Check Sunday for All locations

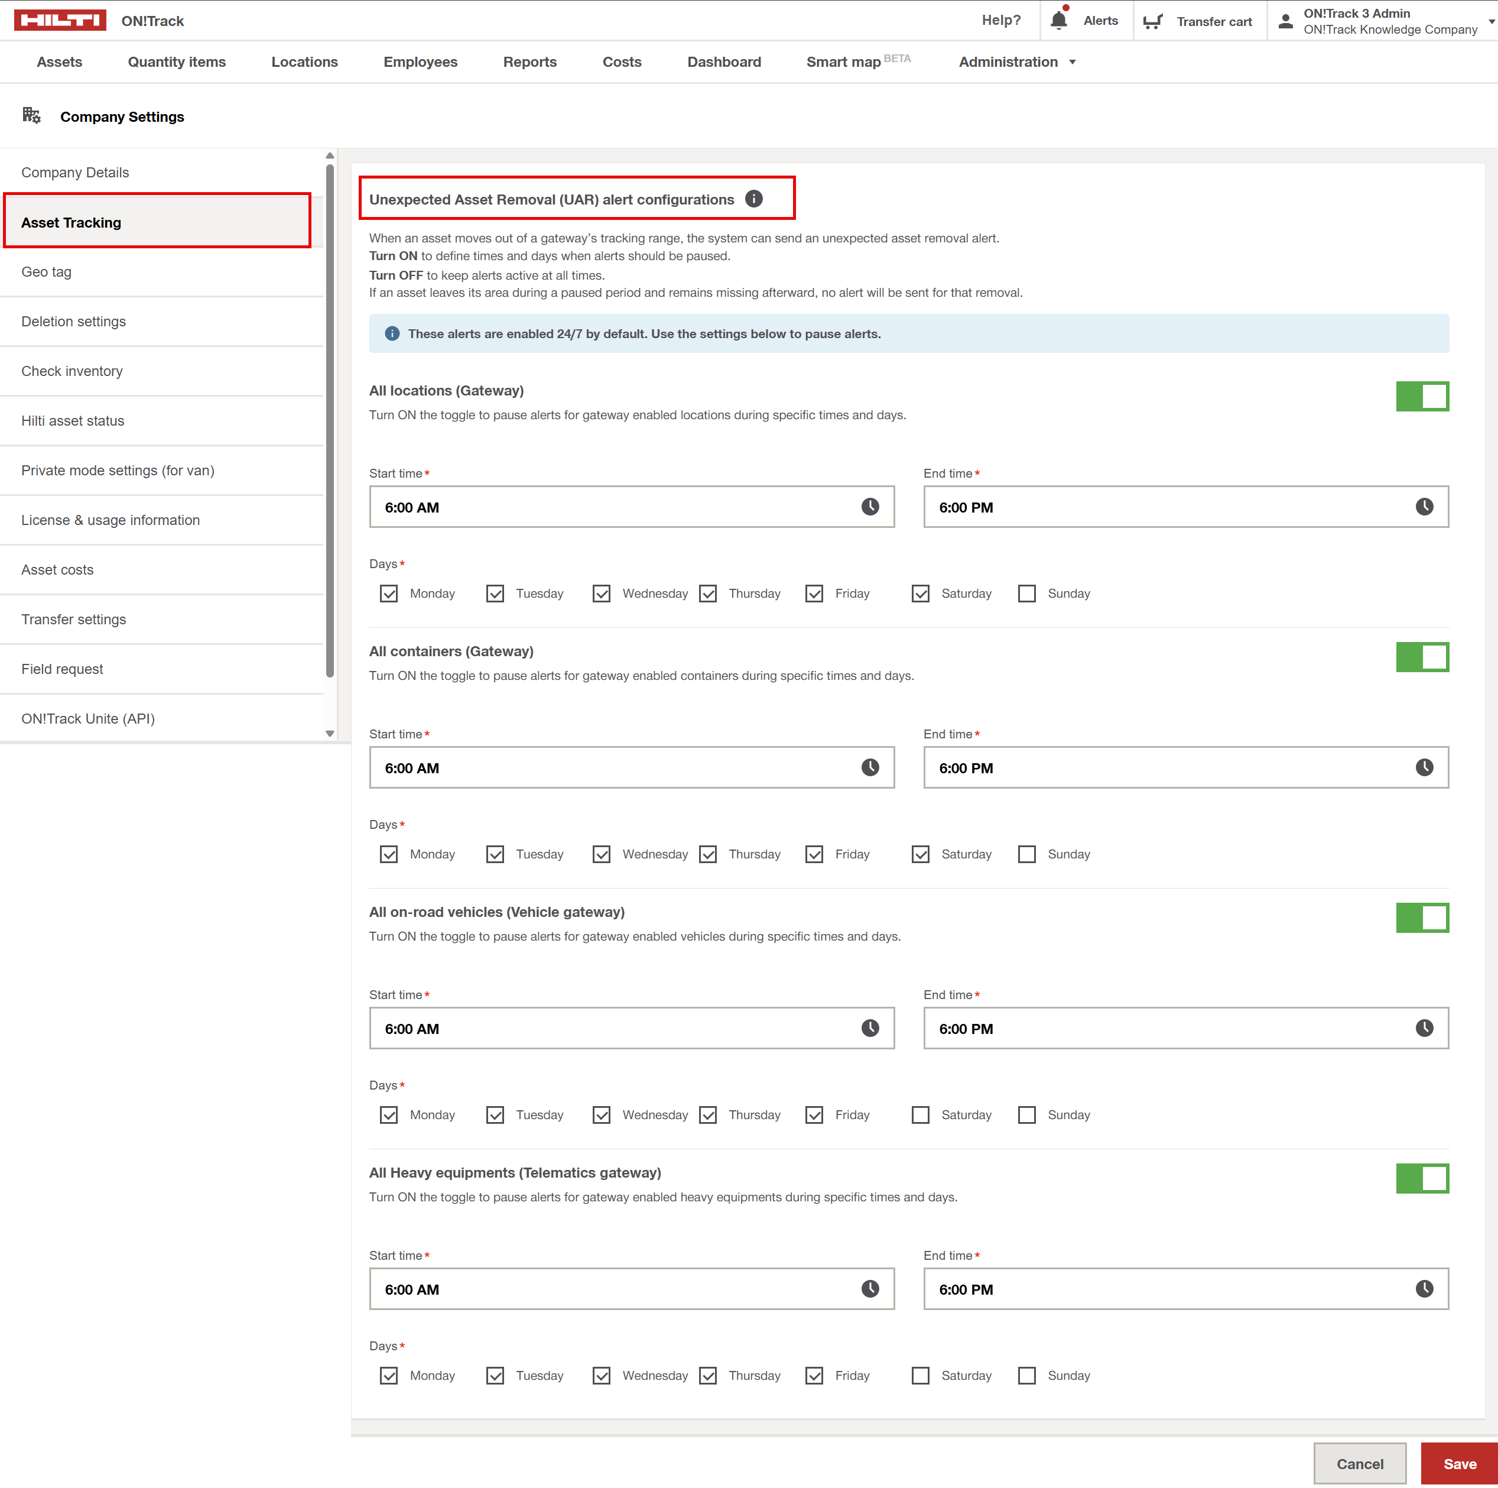point(1026,594)
